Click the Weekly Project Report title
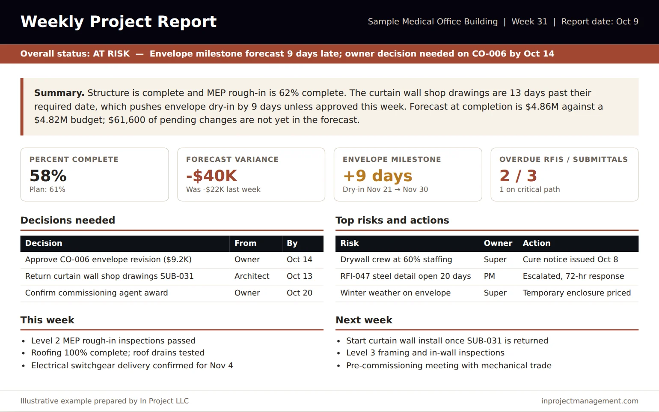This screenshot has width=659, height=412. (119, 21)
